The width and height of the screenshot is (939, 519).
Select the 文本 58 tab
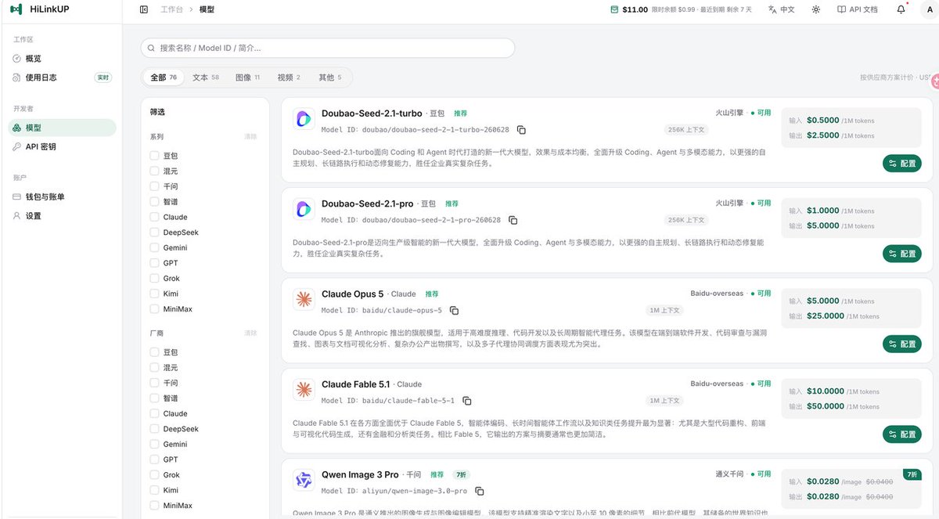205,77
